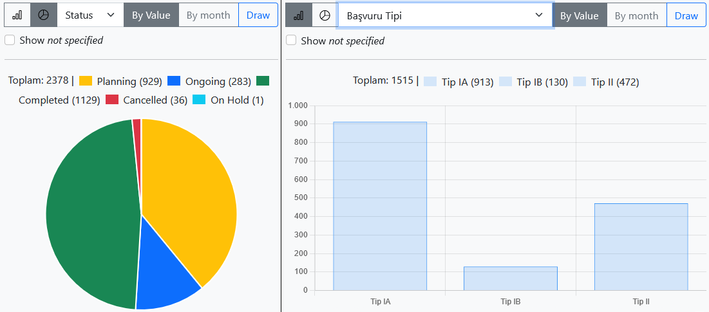Screen dimensions: 709x312
Task: Select bar chart icon in Status panel
Action: click(x=17, y=15)
